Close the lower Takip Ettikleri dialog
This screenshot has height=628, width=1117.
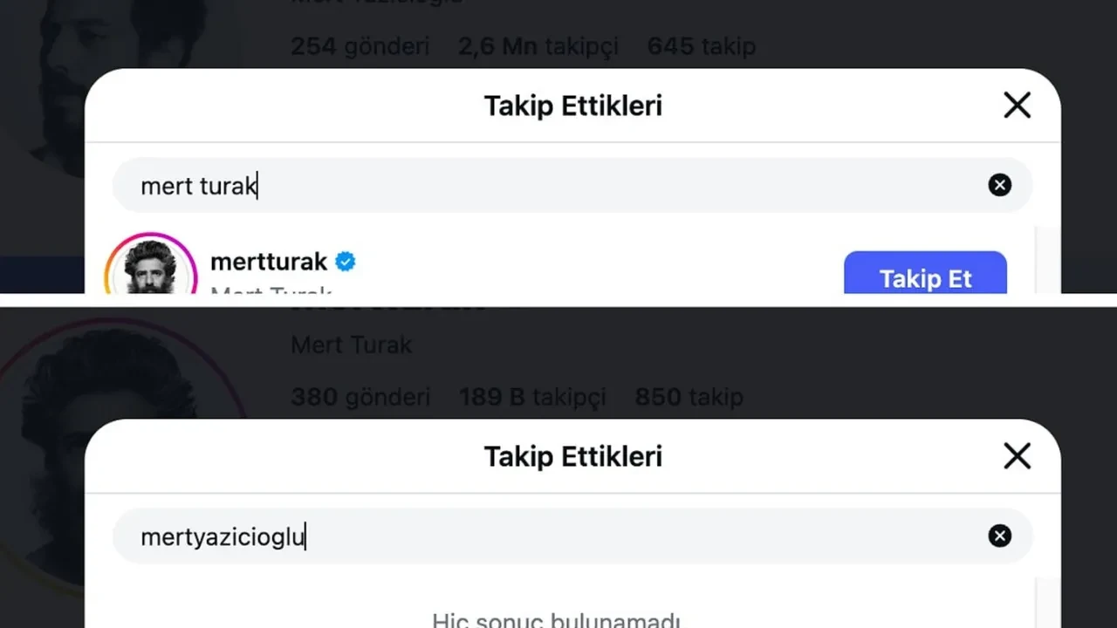click(x=1017, y=455)
